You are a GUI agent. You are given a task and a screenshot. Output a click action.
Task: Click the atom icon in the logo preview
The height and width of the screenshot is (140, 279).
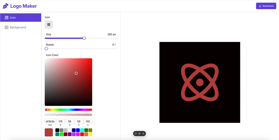[200, 82]
